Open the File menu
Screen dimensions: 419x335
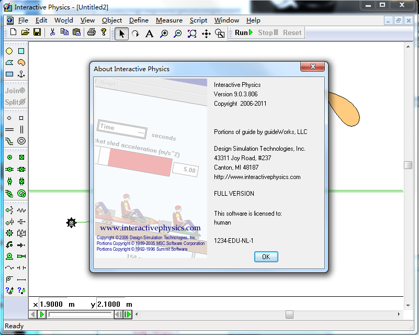point(23,20)
